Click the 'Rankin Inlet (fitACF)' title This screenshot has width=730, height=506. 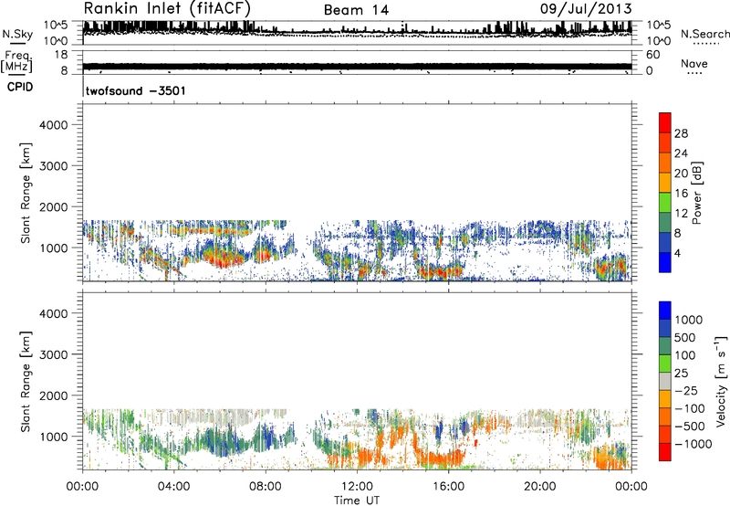[167, 8]
